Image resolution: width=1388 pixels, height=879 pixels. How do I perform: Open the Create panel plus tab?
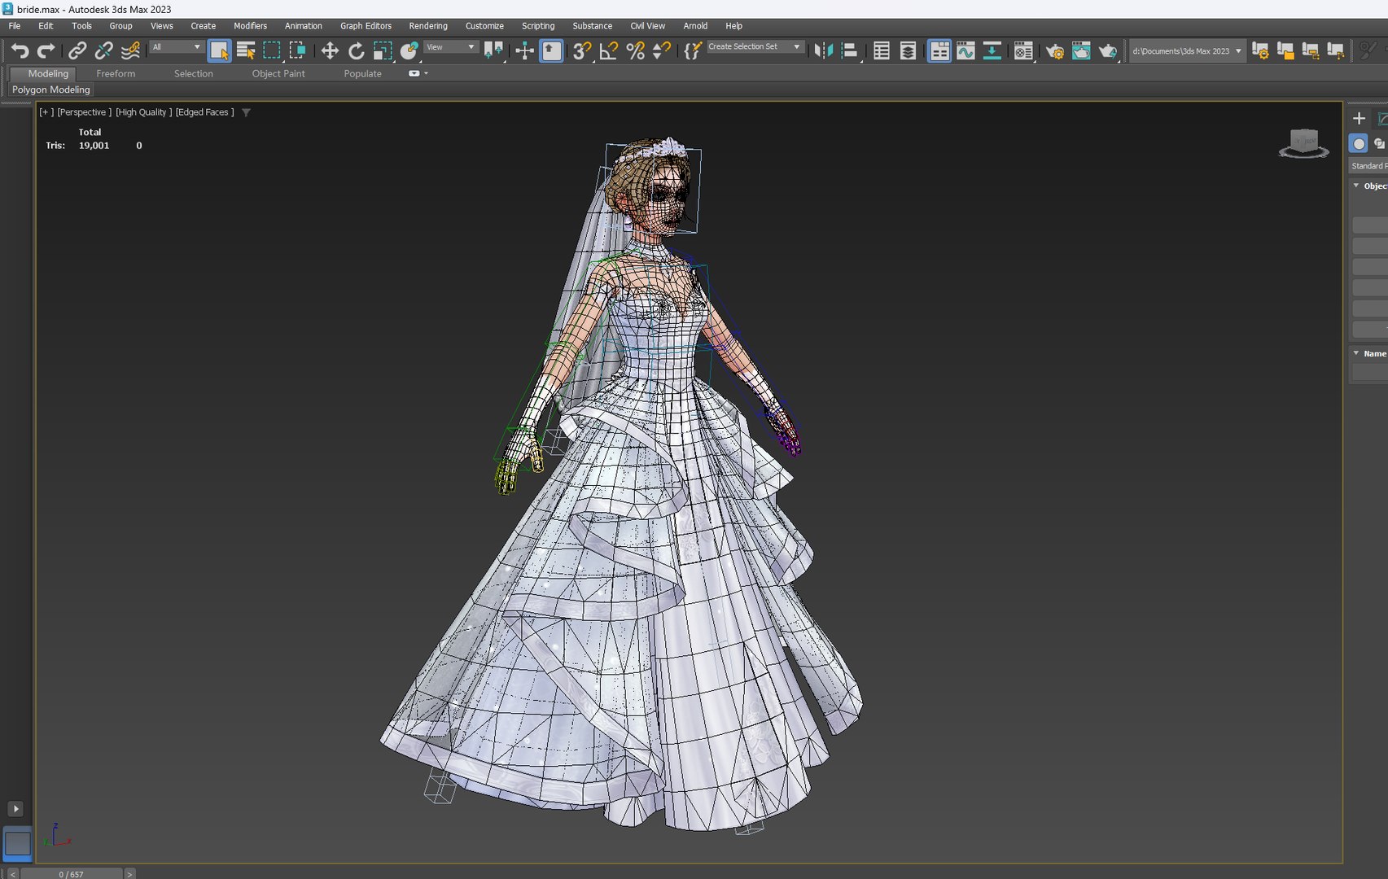pos(1359,119)
